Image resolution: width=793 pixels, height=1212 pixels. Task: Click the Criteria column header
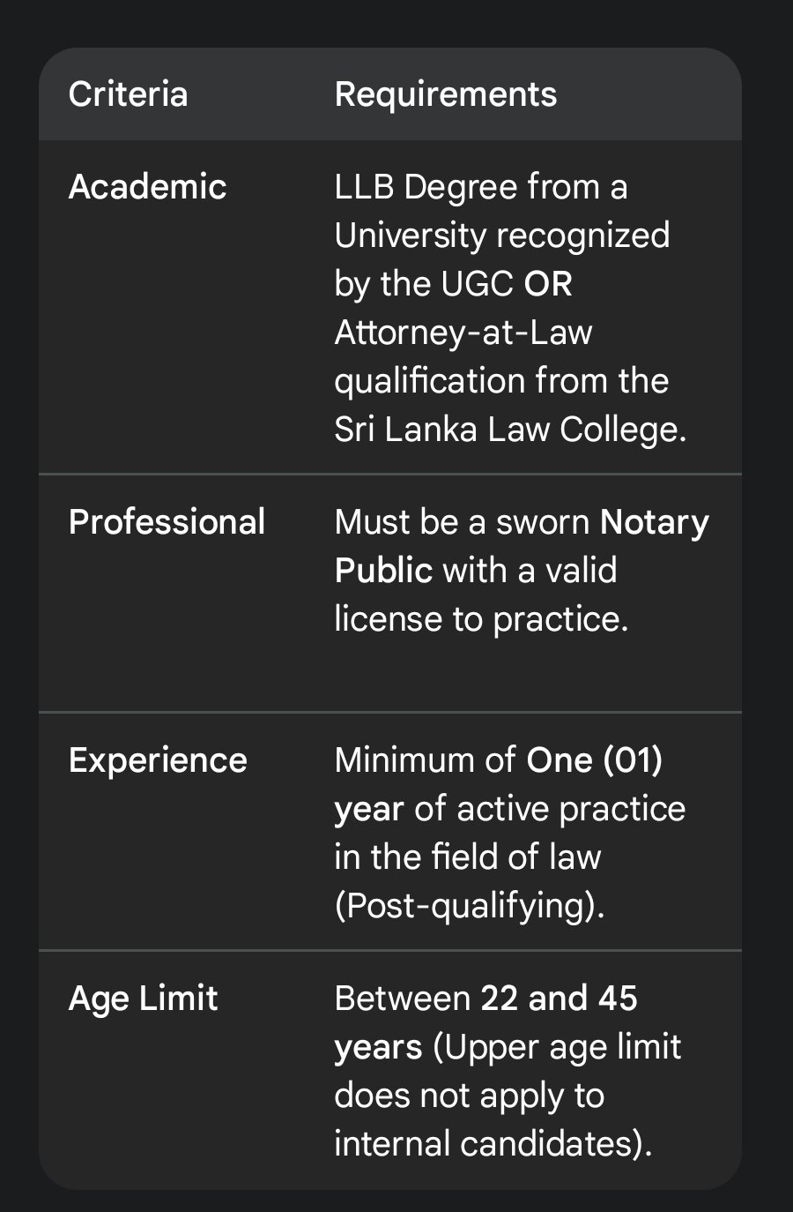click(128, 94)
